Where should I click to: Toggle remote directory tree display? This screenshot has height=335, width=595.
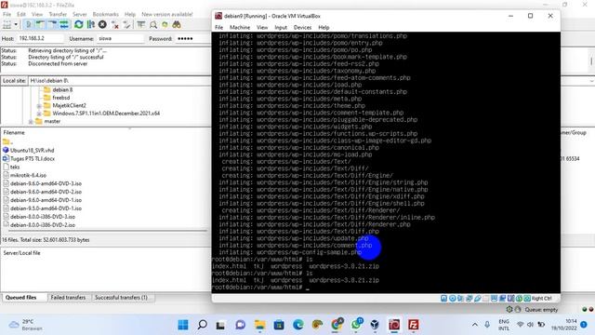52,25
